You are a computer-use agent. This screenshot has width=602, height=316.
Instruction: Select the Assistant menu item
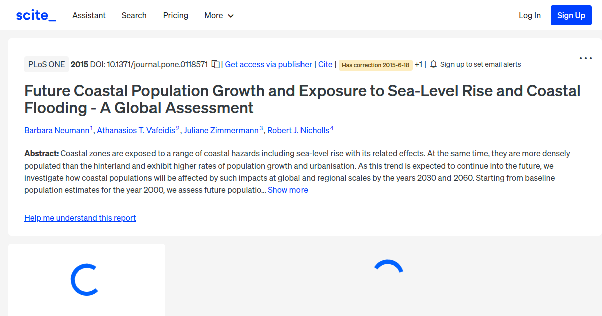pyautogui.click(x=89, y=15)
